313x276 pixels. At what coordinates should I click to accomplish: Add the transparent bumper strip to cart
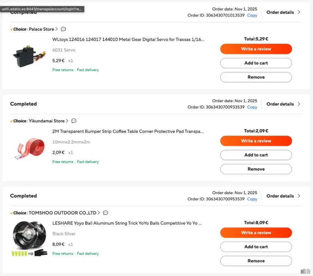coord(256,155)
